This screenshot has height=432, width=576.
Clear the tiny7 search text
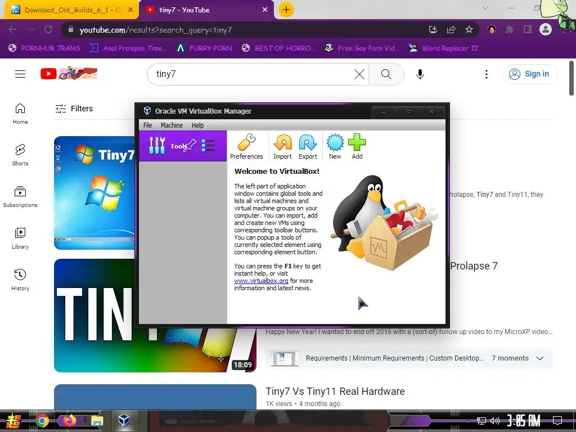click(x=359, y=74)
